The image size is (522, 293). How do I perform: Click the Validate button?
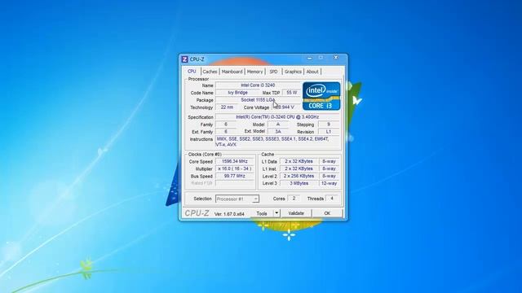296,213
